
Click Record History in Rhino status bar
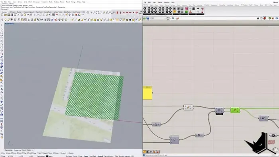[109, 156]
